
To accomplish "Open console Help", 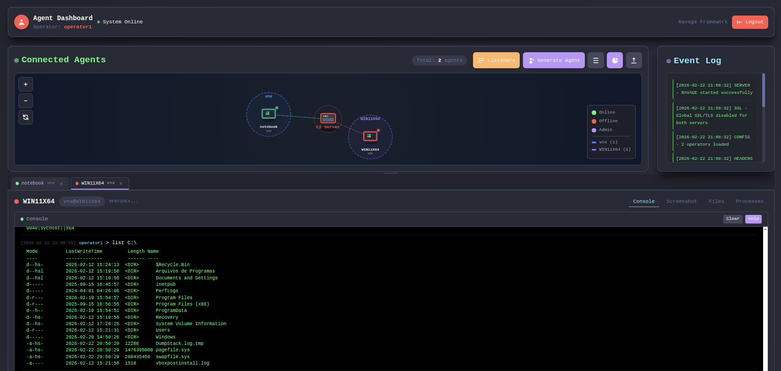I will 753,219.
